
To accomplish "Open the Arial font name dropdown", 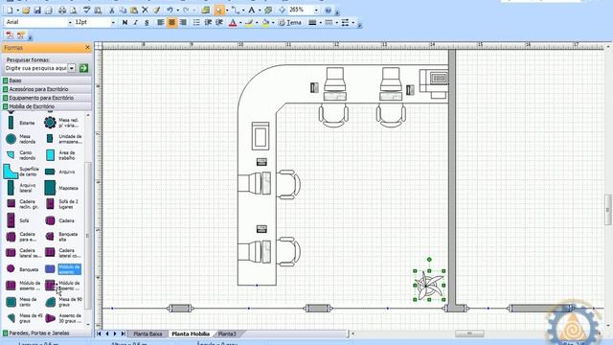I will click(70, 23).
